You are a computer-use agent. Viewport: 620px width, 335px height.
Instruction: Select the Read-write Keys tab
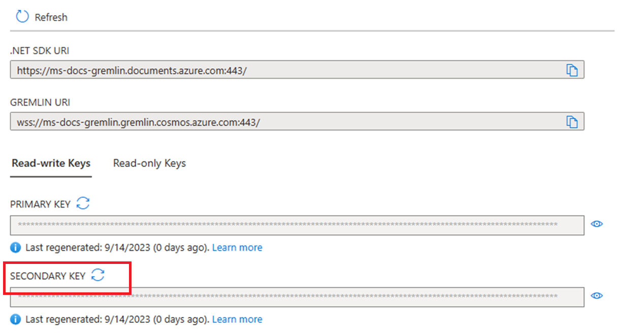pyautogui.click(x=51, y=163)
